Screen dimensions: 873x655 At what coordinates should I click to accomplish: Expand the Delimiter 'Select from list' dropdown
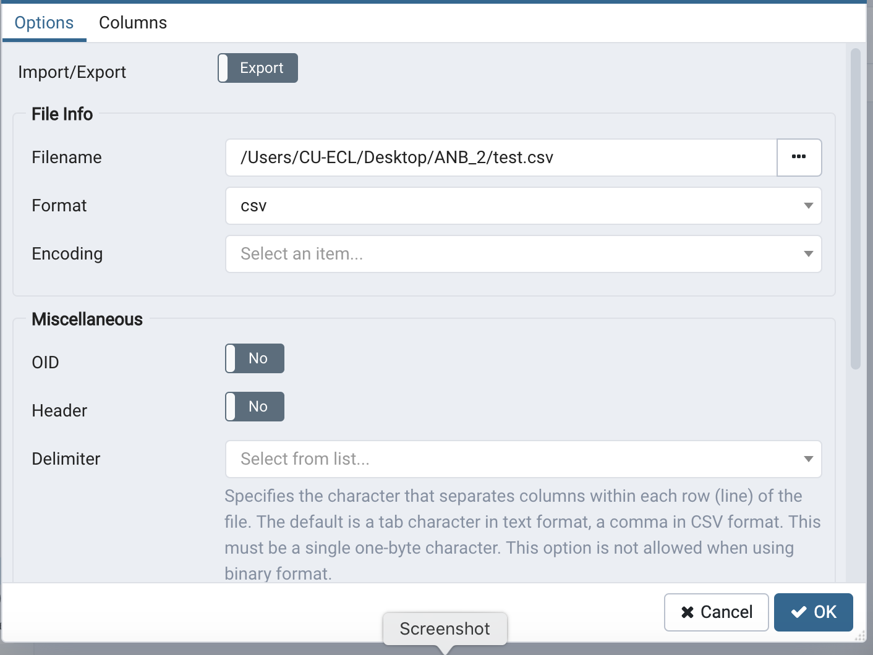[513, 459]
